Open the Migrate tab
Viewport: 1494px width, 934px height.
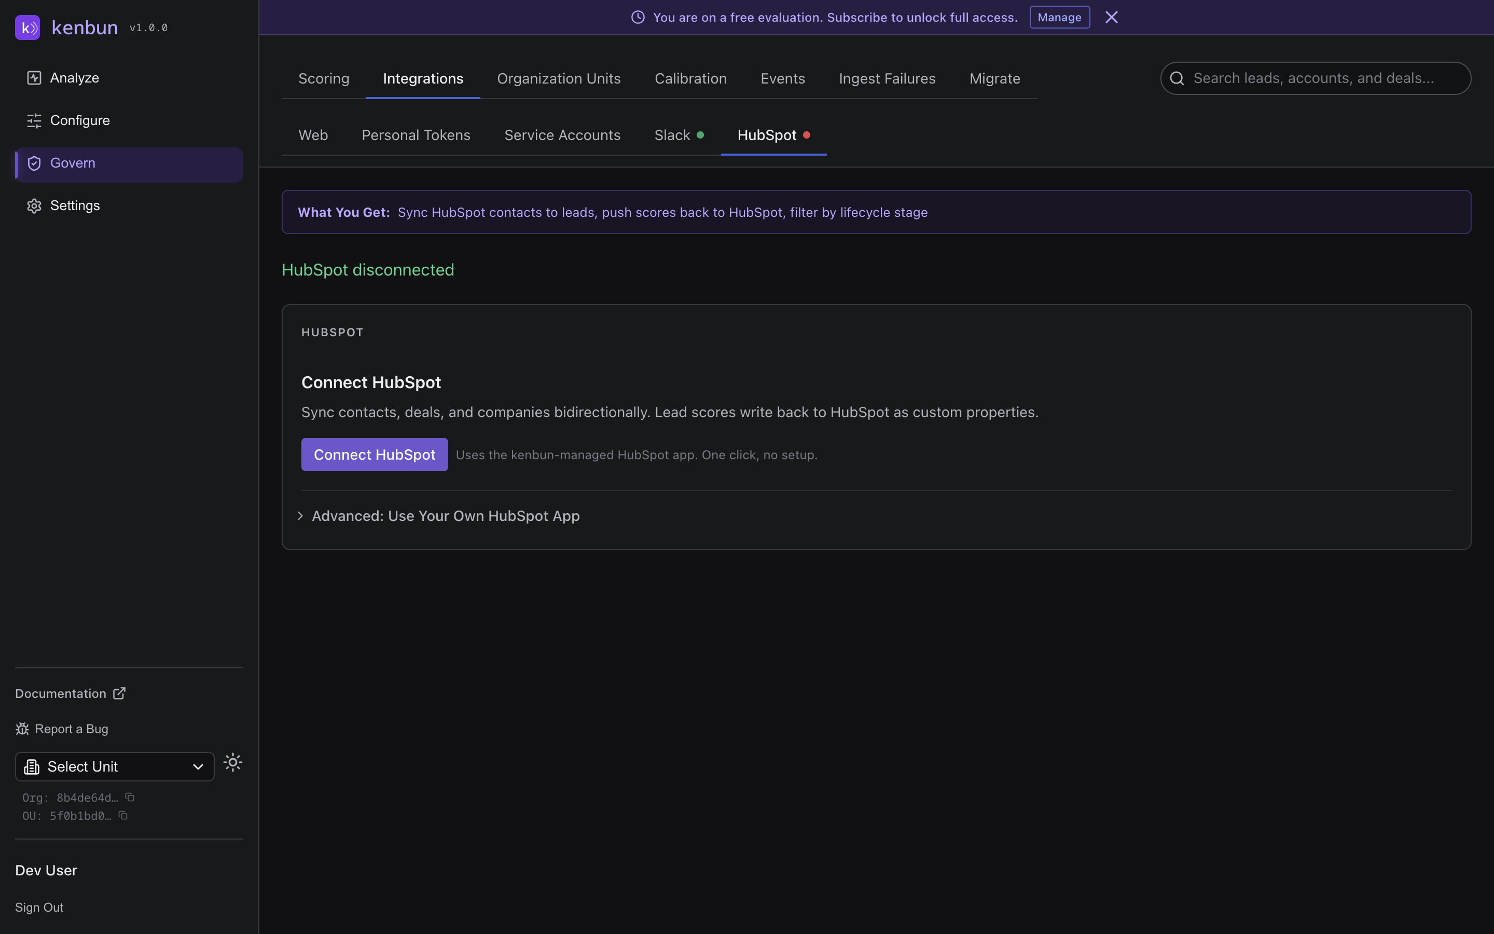[994, 78]
